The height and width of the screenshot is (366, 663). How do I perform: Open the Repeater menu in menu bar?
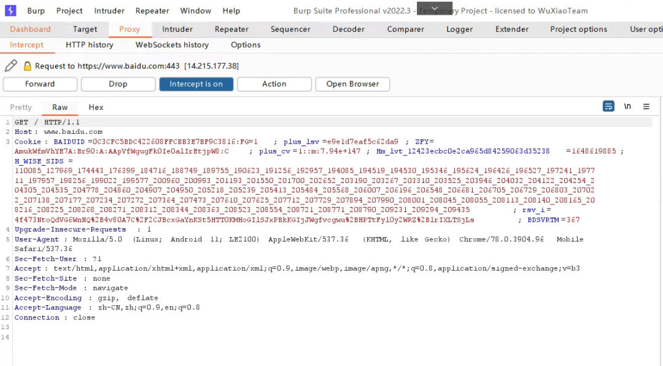[152, 10]
